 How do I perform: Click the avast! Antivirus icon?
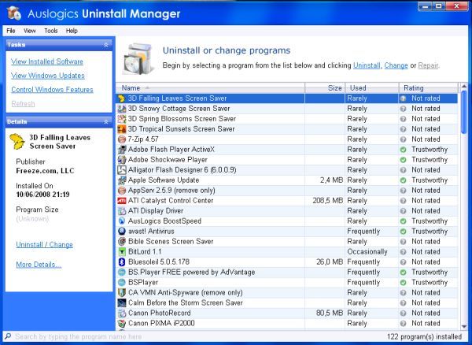121,232
